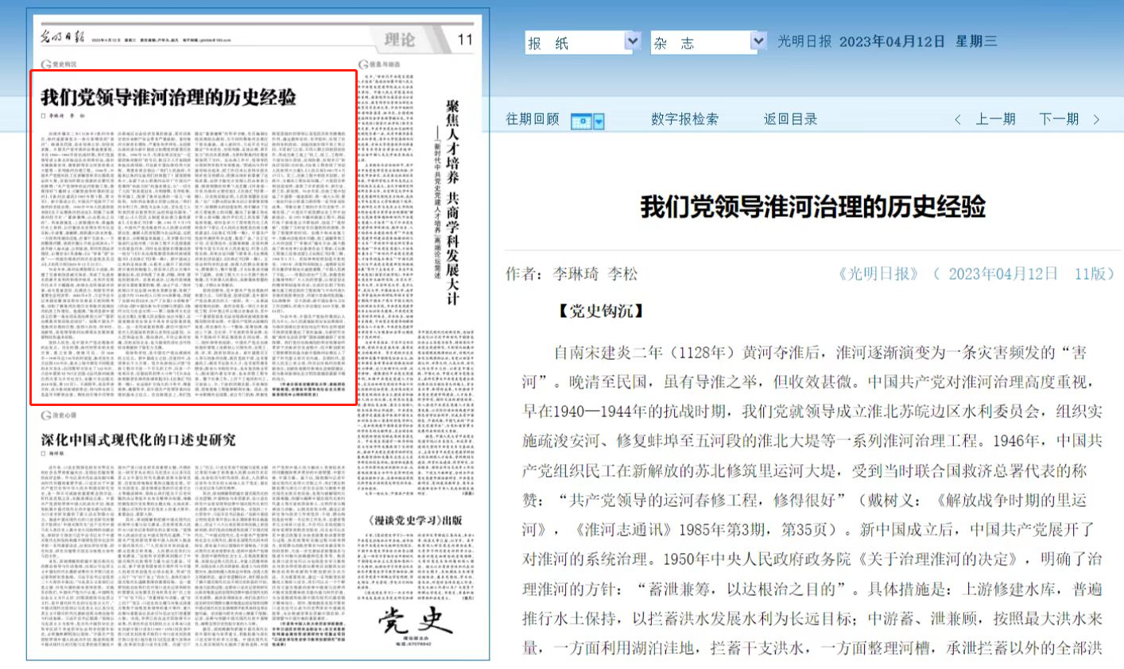This screenshot has height=669, width=1124.
Task: Open 深化中国式现代化的口述史研究 article on page
Action: (x=138, y=440)
